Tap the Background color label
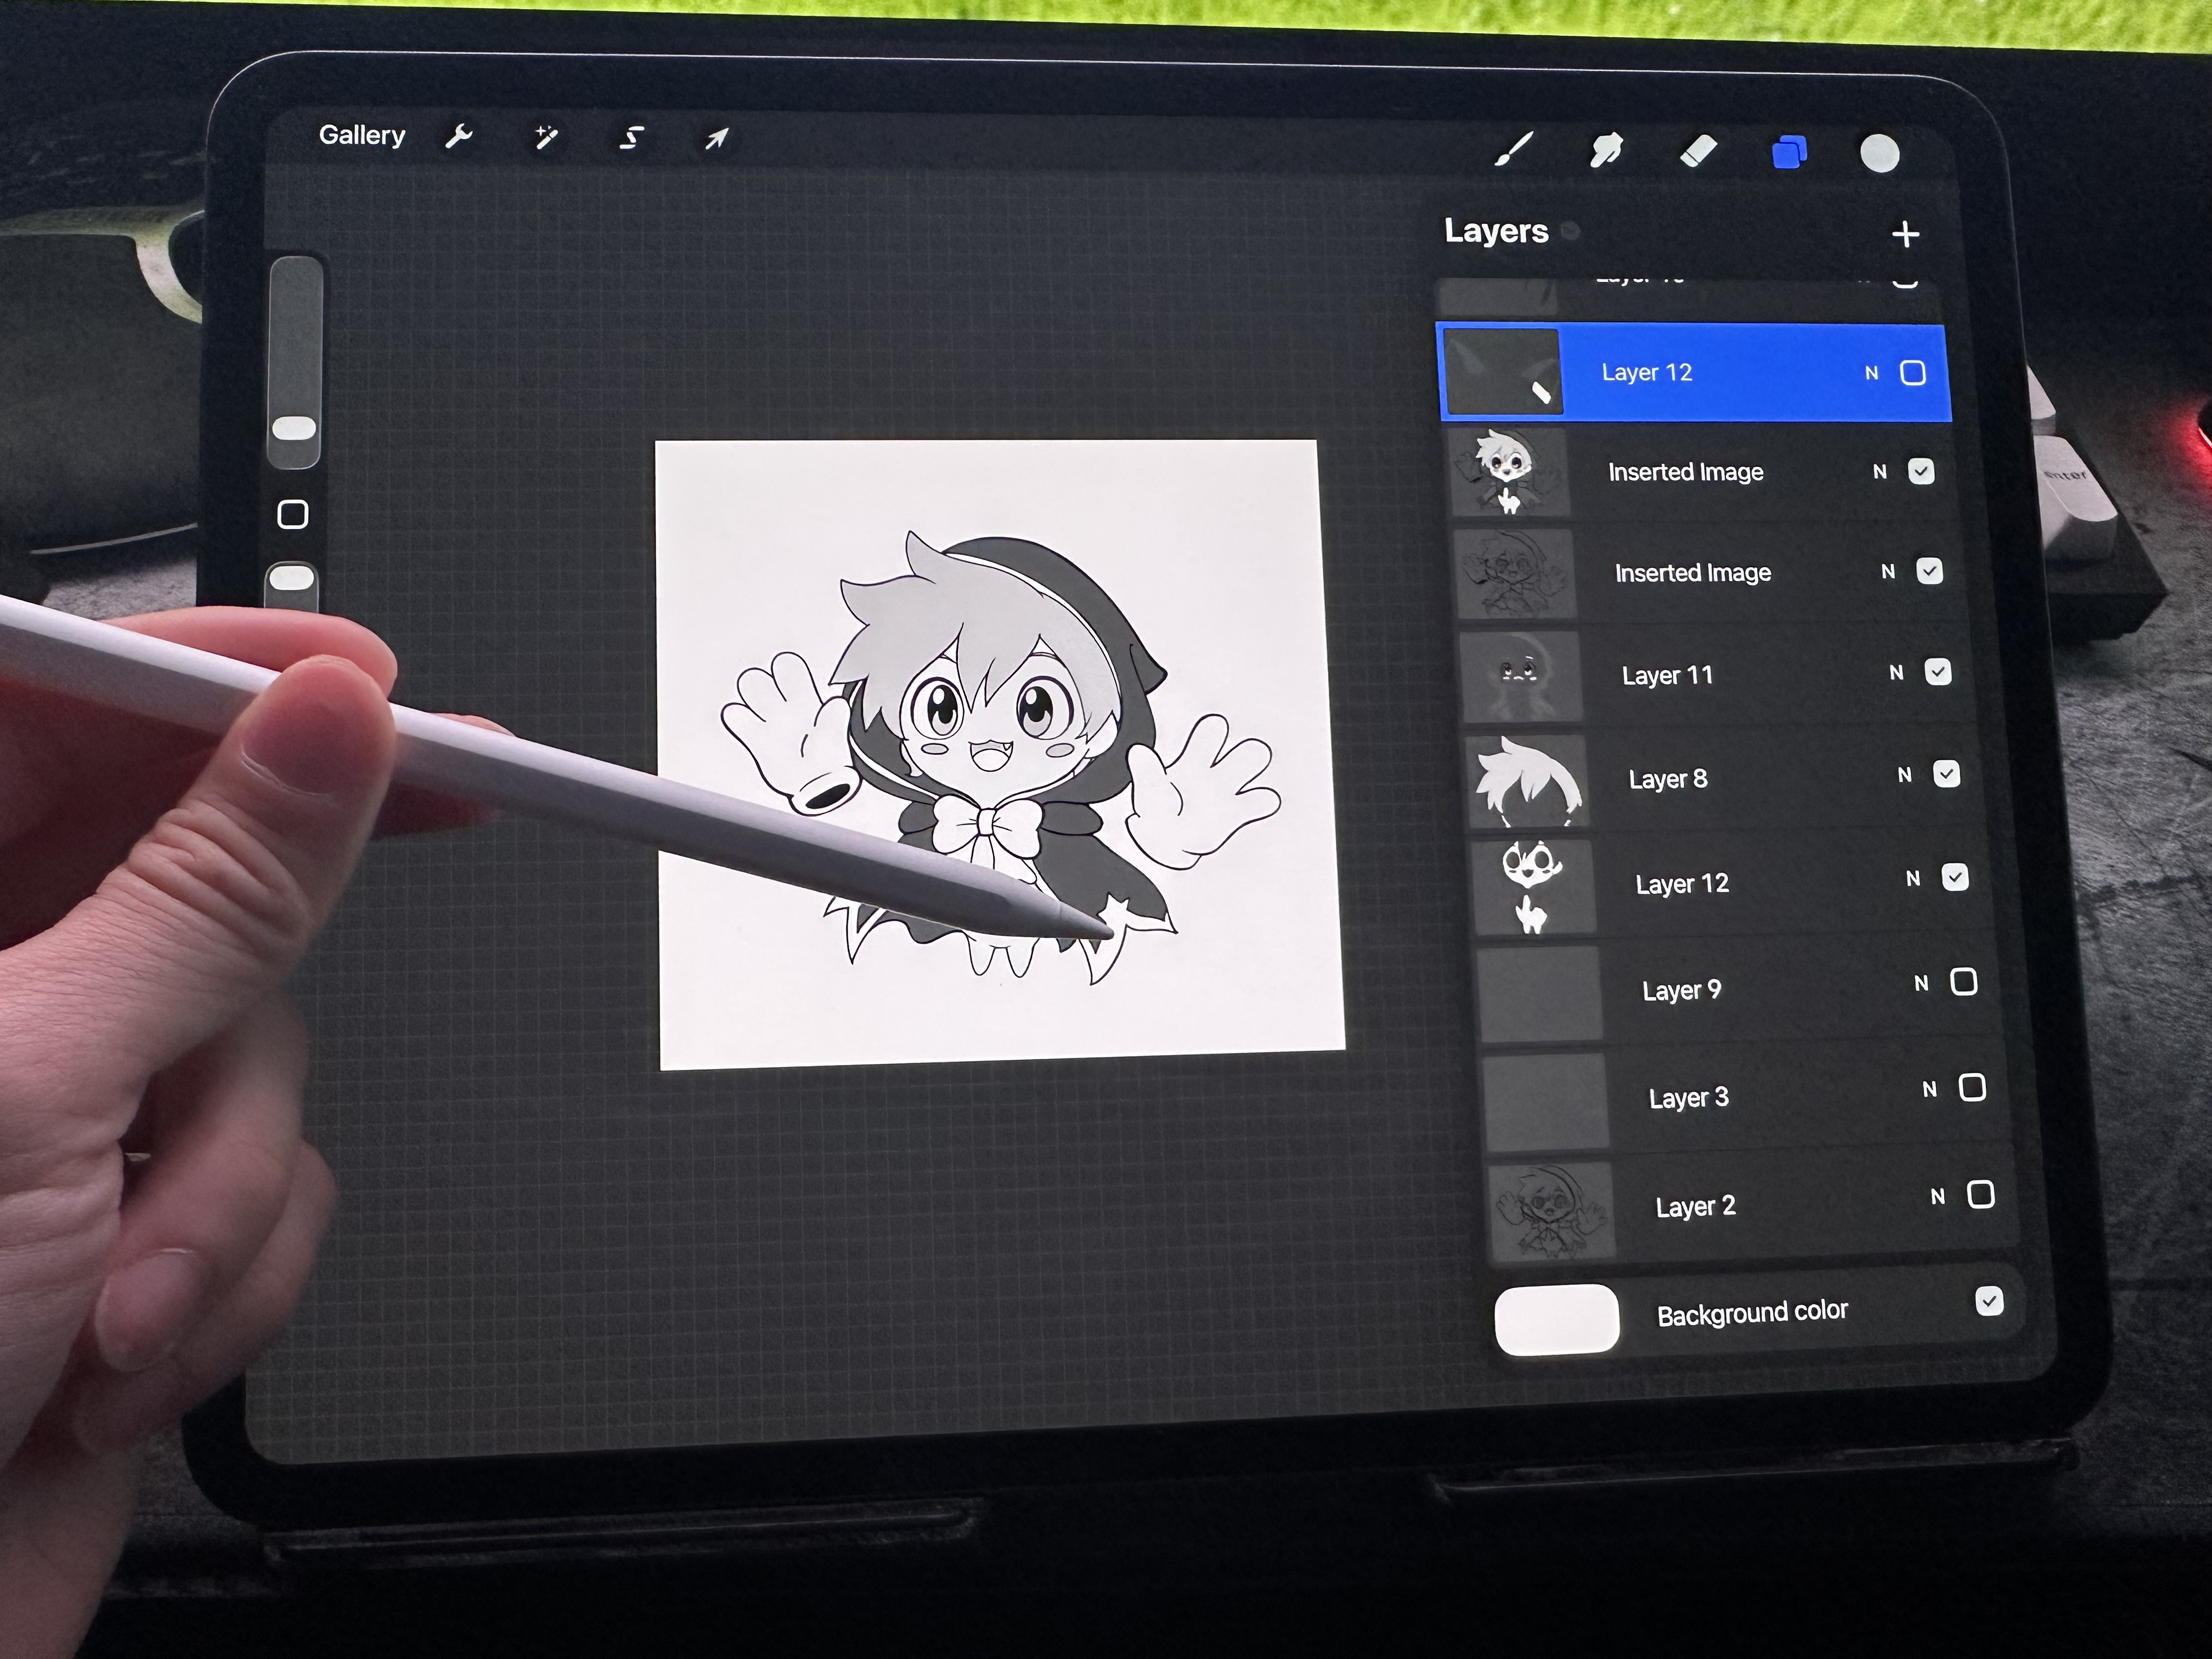2212x1659 pixels. 1752,1313
